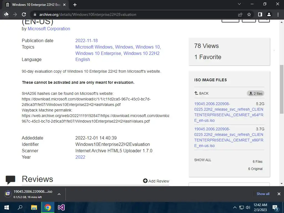
Task: Click the scrollbar down arrow
Action: 282,184
